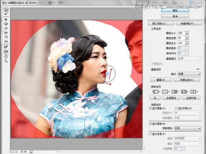Open the Reconstruct Options mode (恢复) dropdown
Image resolution: width=206 pixels, height=154 pixels.
coord(189,74)
